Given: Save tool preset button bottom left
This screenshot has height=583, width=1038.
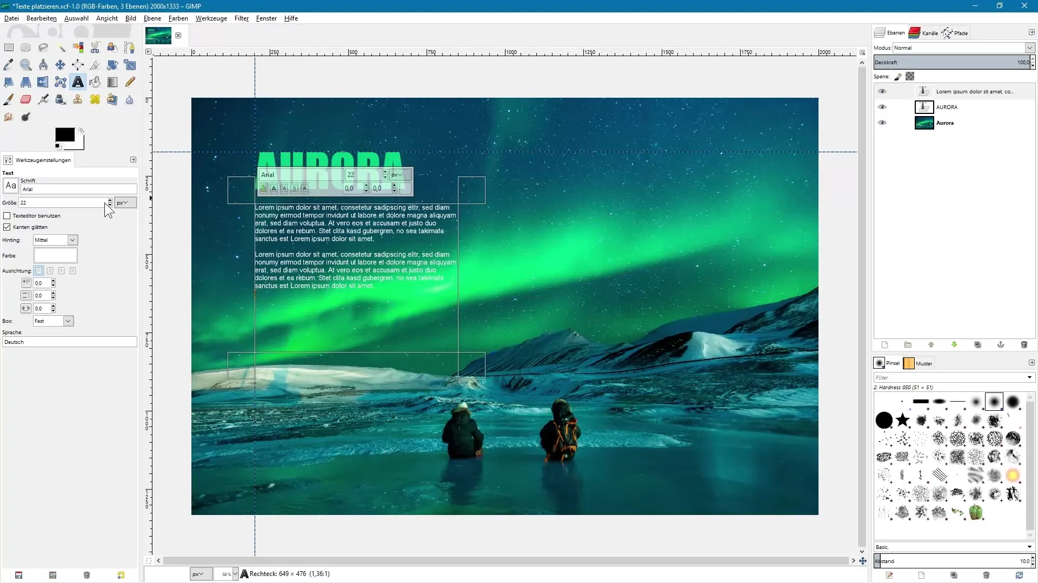Looking at the screenshot, I should point(18,575).
